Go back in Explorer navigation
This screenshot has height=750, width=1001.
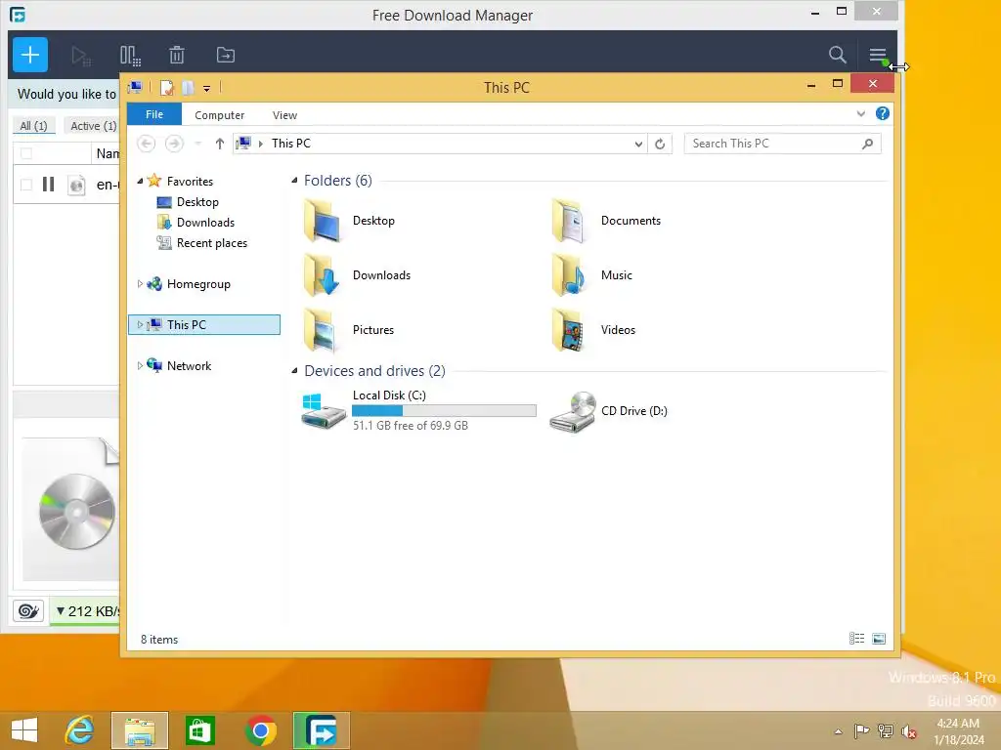(147, 144)
